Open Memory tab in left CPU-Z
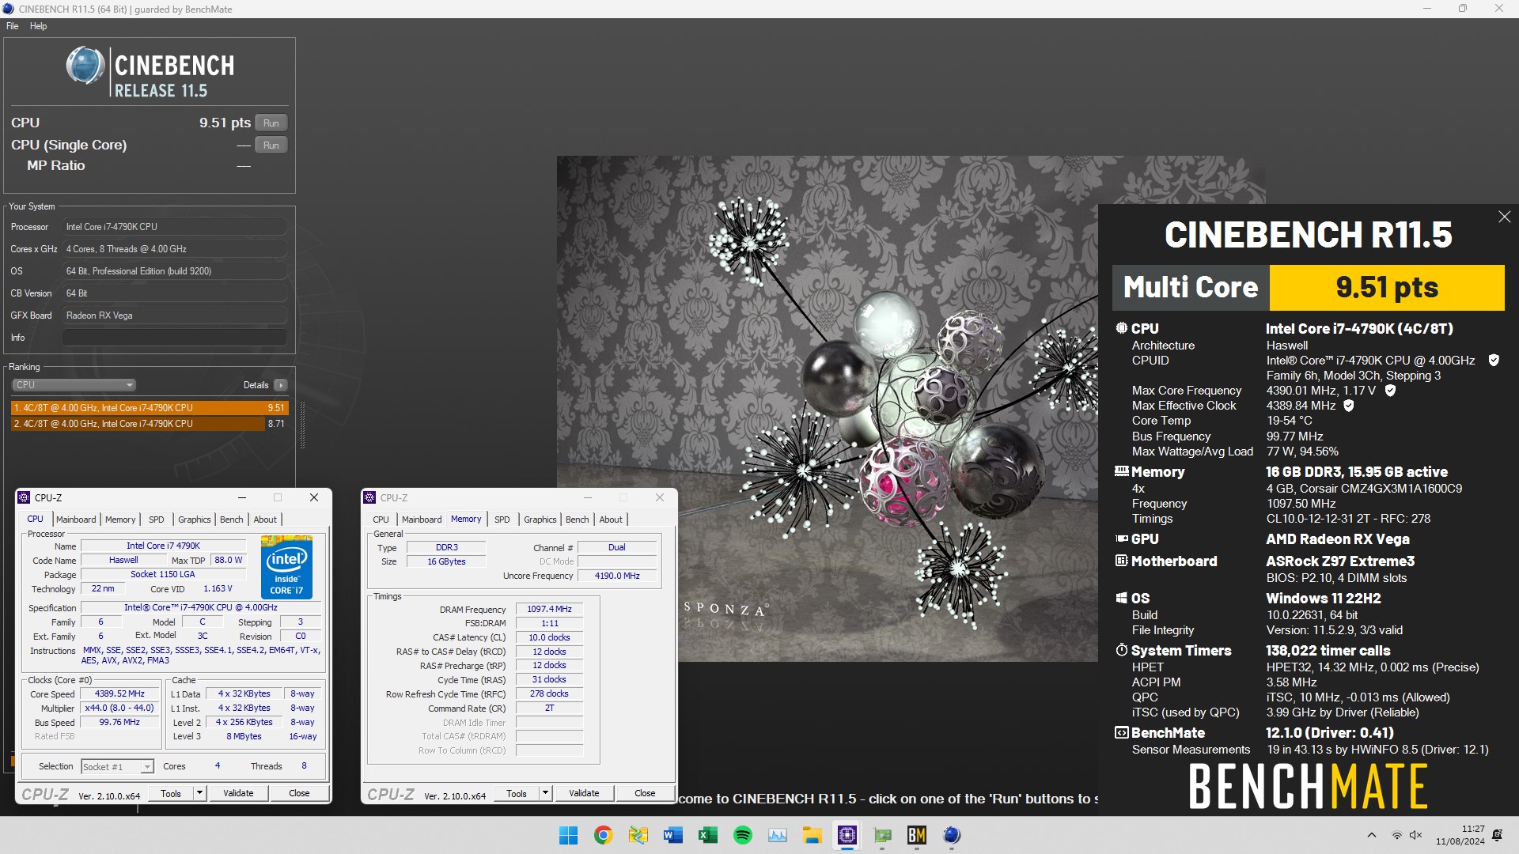The image size is (1519, 854). (x=120, y=520)
